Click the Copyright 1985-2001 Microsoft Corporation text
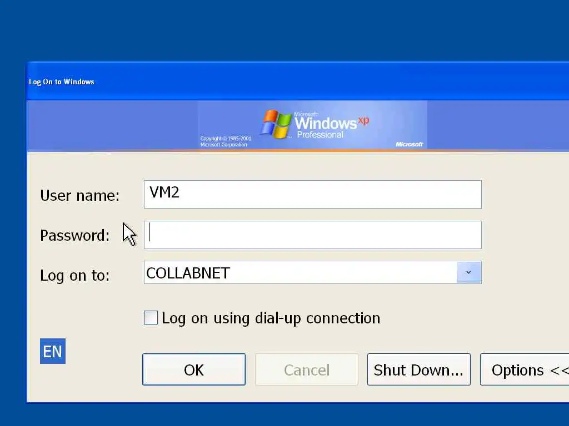The image size is (569, 426). click(x=226, y=141)
